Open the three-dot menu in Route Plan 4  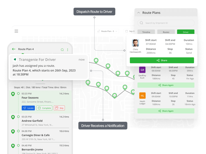click(68, 50)
